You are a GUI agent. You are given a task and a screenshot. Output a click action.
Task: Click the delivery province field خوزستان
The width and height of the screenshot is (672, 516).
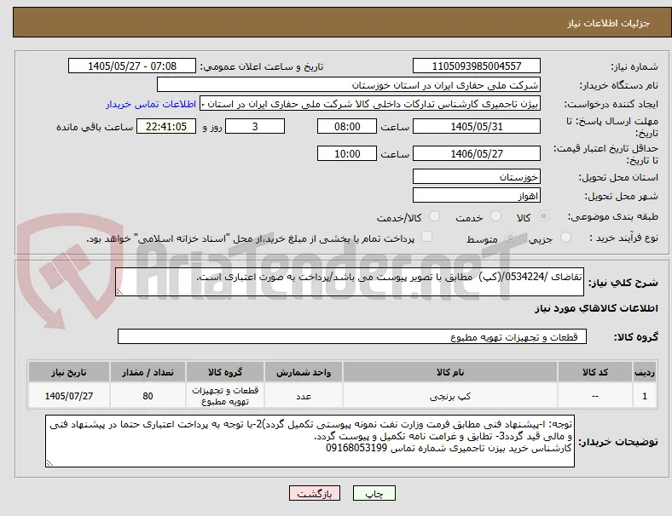[476, 177]
